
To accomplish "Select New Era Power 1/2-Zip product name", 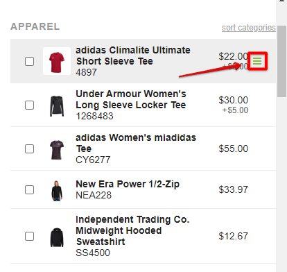I will pyautogui.click(x=128, y=184).
